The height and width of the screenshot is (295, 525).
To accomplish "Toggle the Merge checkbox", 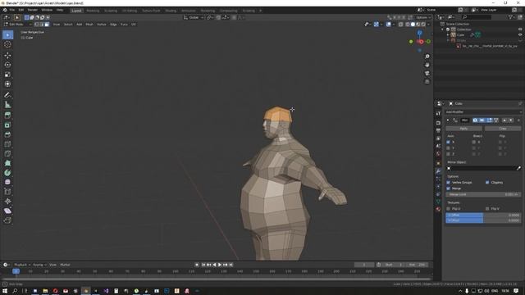I will (449, 188).
